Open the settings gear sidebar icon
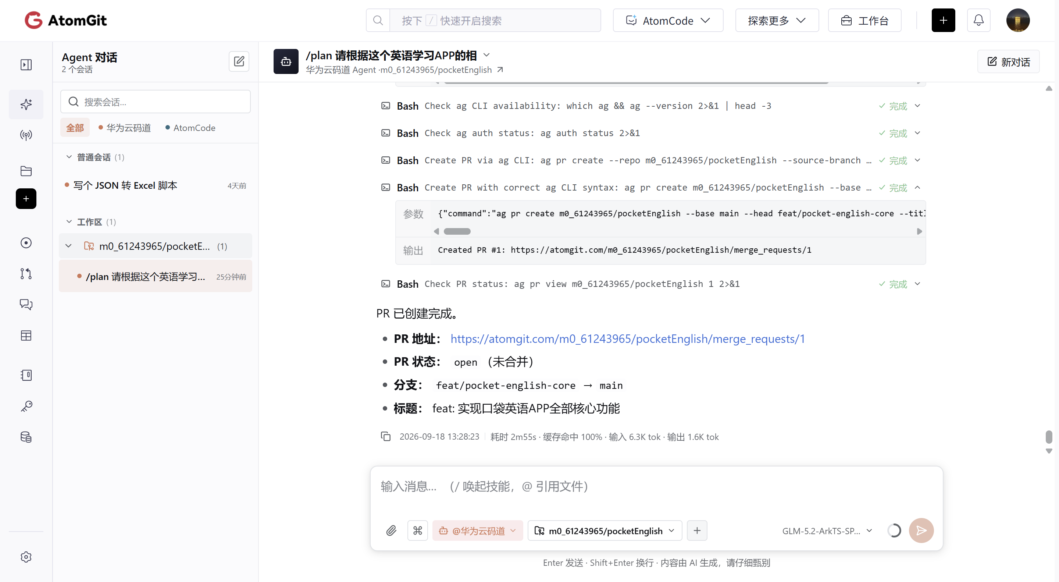This screenshot has height=582, width=1059. click(x=26, y=557)
